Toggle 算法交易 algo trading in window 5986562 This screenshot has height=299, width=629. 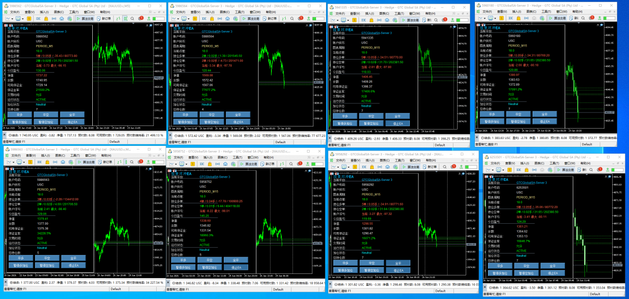(85, 18)
